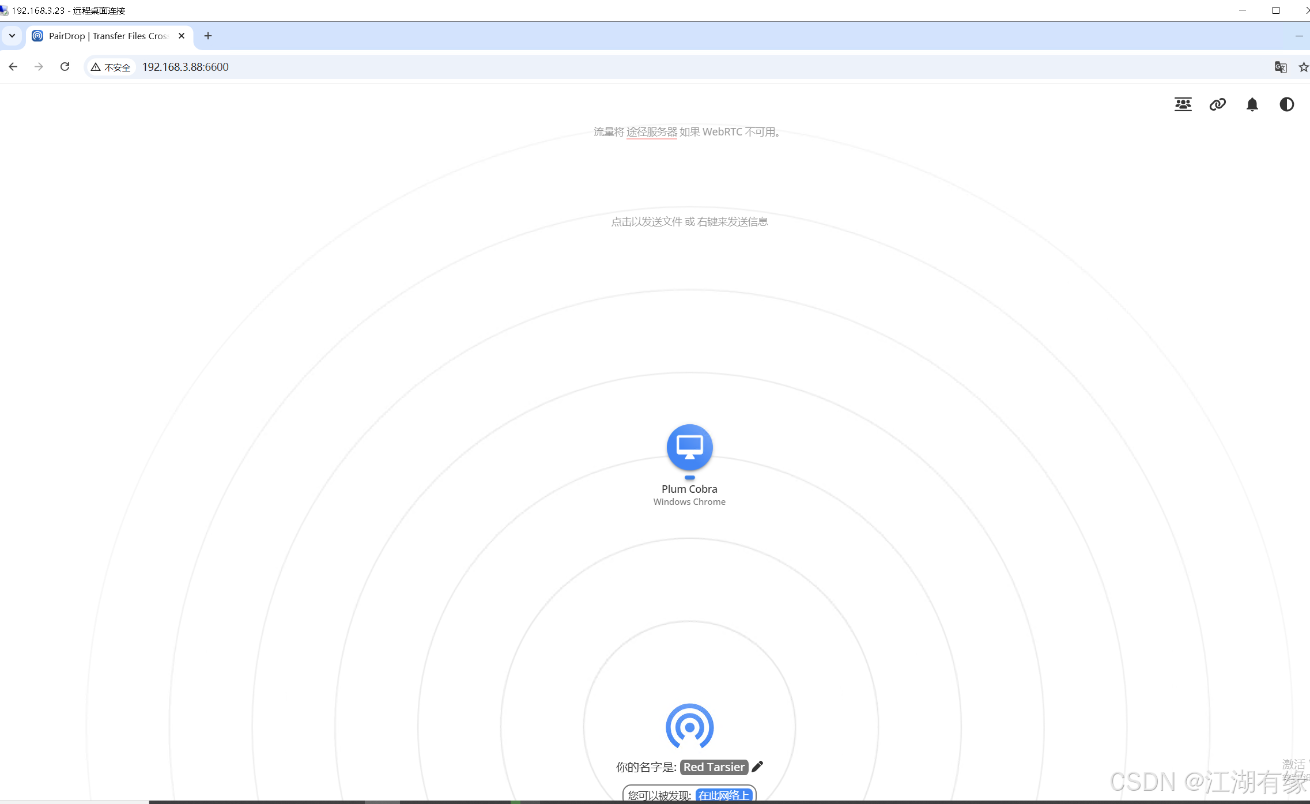Image resolution: width=1310 pixels, height=804 pixels.
Task: Open the 途径服务器 link
Action: pyautogui.click(x=651, y=131)
